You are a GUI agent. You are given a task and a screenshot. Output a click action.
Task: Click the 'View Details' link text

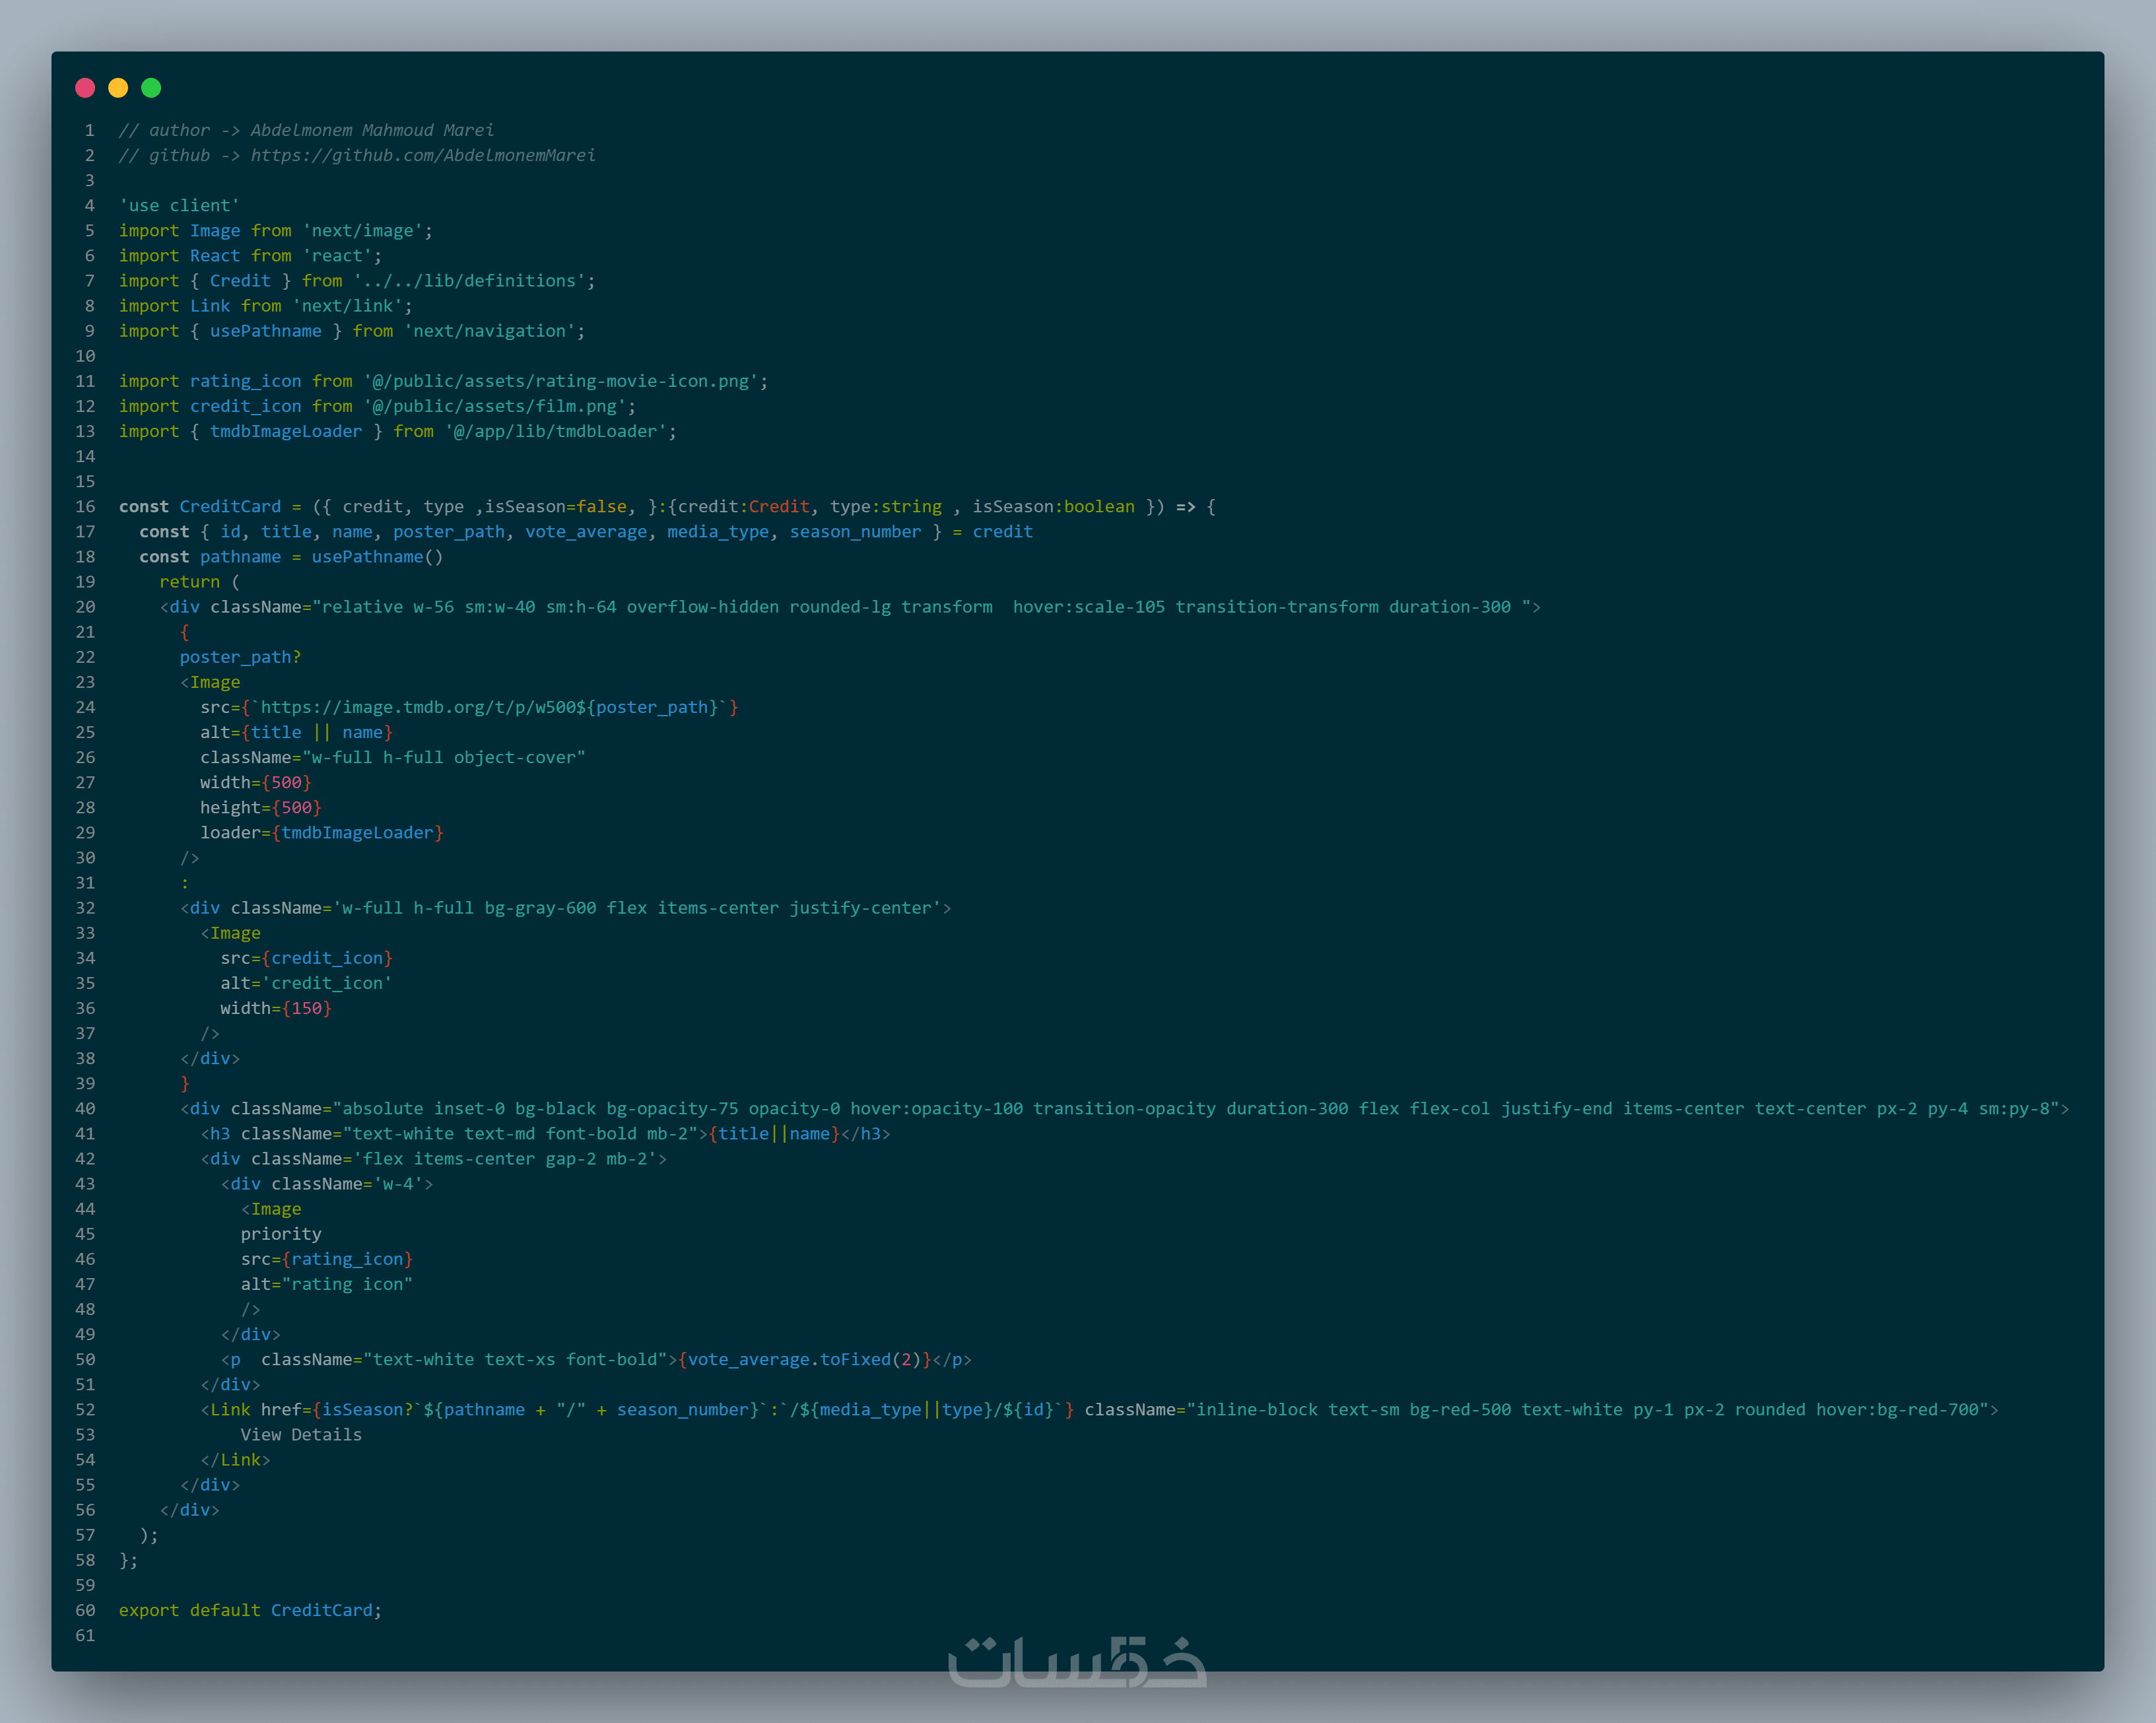(301, 1434)
